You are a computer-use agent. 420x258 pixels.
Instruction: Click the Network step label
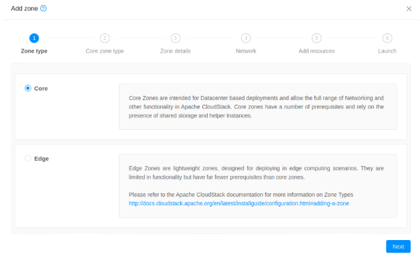246,51
